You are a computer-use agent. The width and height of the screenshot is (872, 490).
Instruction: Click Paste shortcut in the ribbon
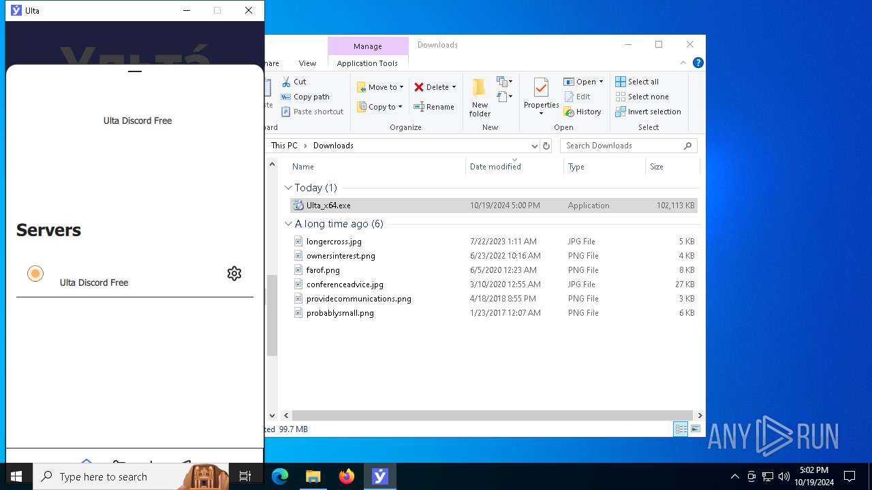312,112
